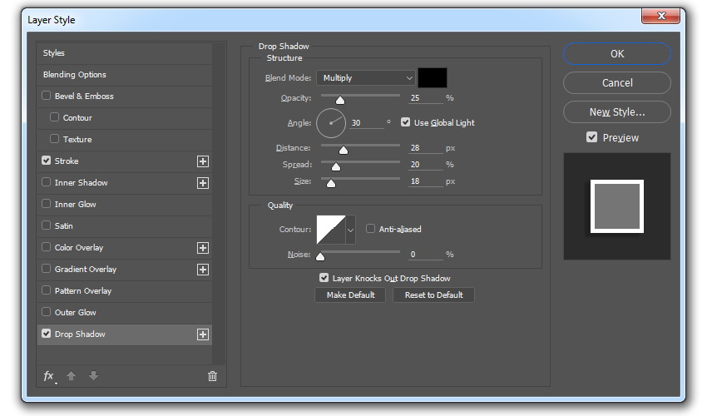Click the Size slider handle
This screenshot has width=707, height=416.
331,183
